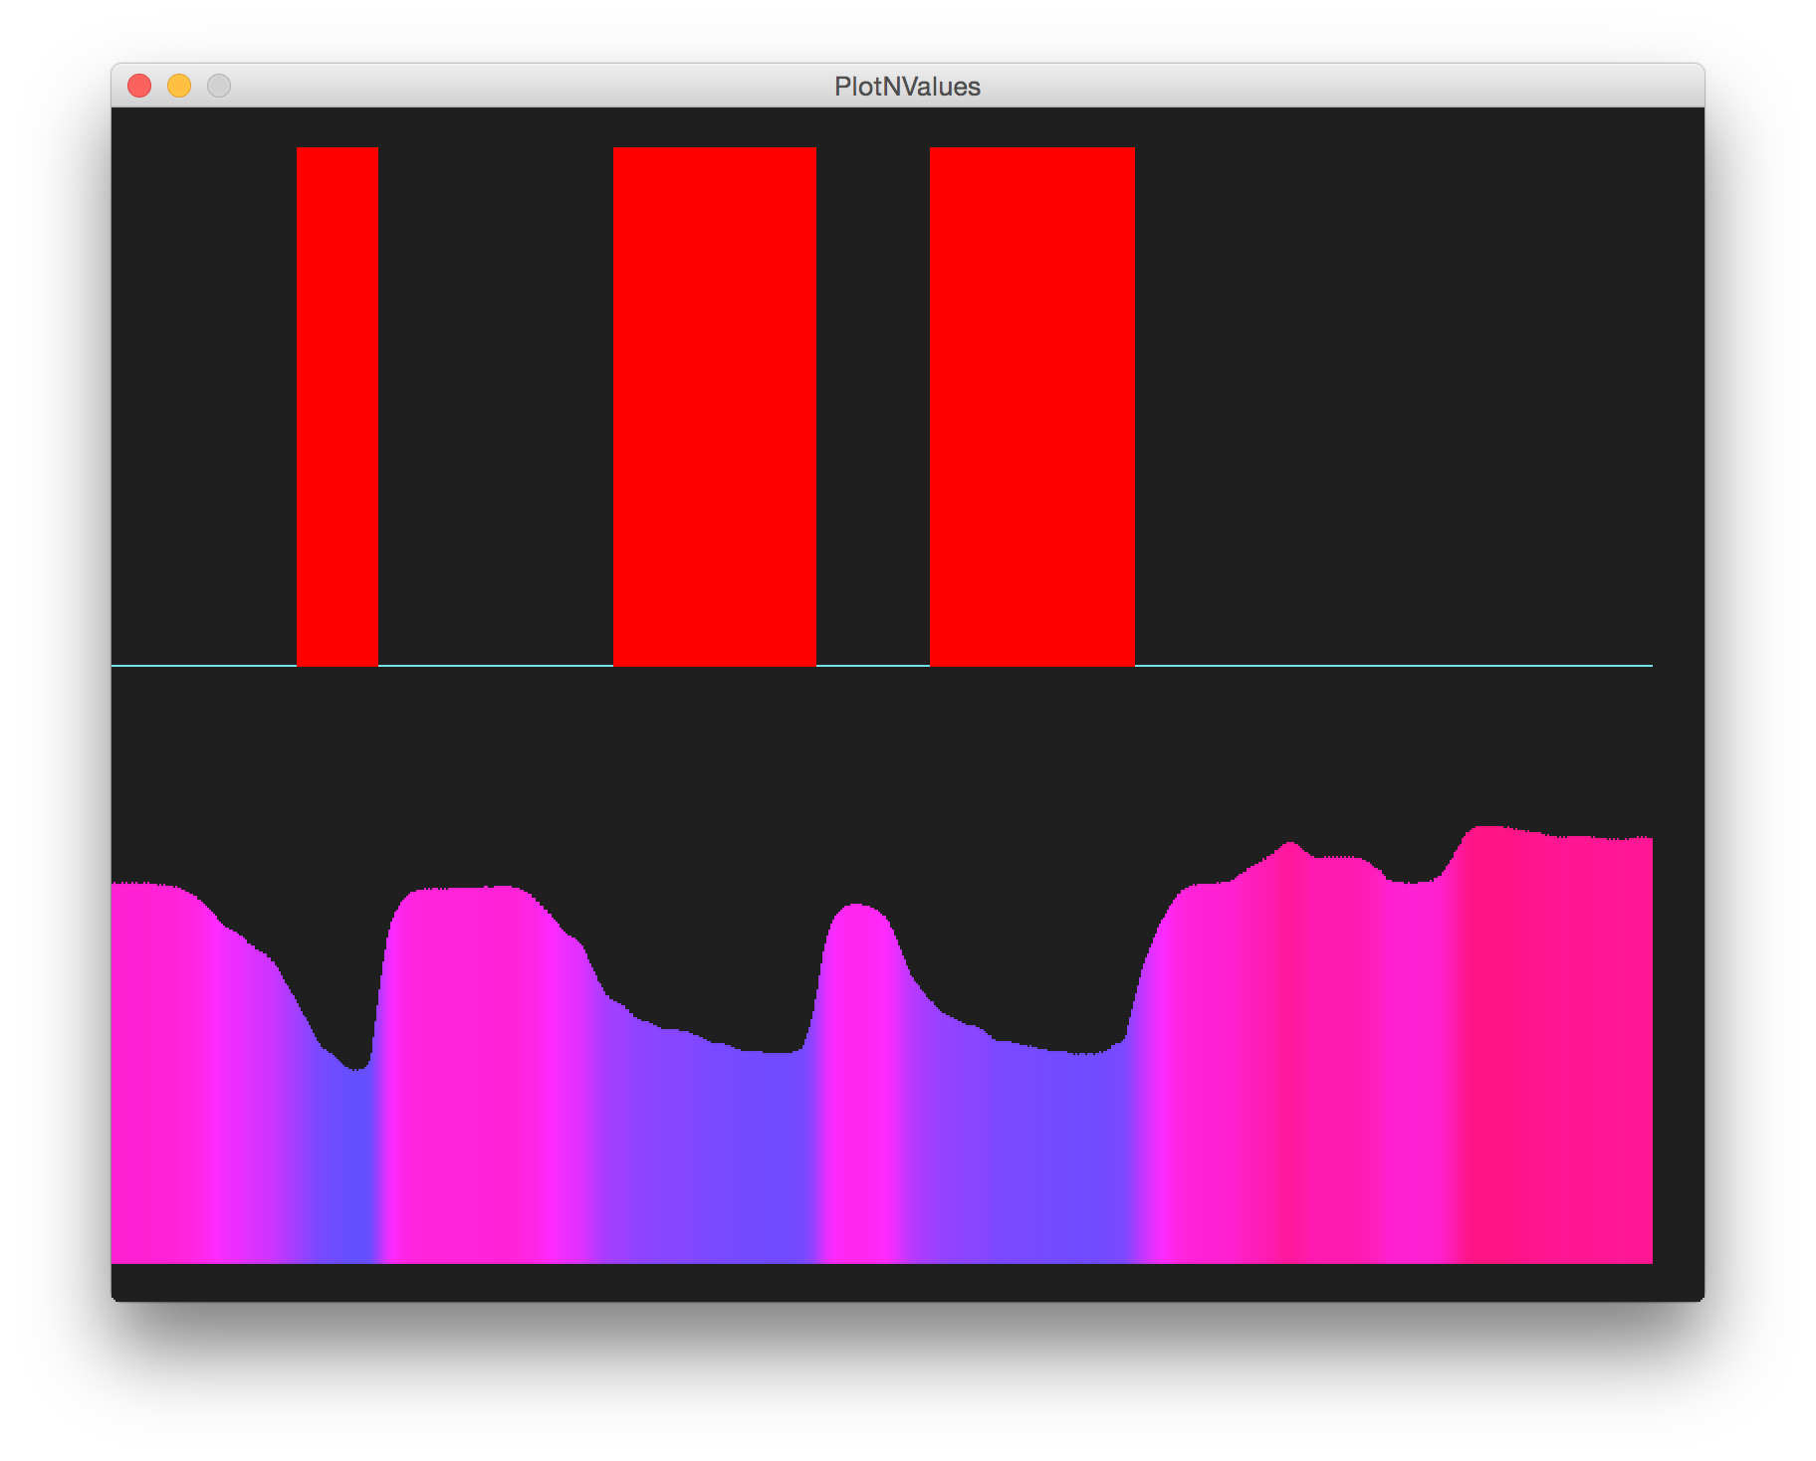Click the empty dark area above the baseline
1816x1461 pixels.
(1394, 398)
